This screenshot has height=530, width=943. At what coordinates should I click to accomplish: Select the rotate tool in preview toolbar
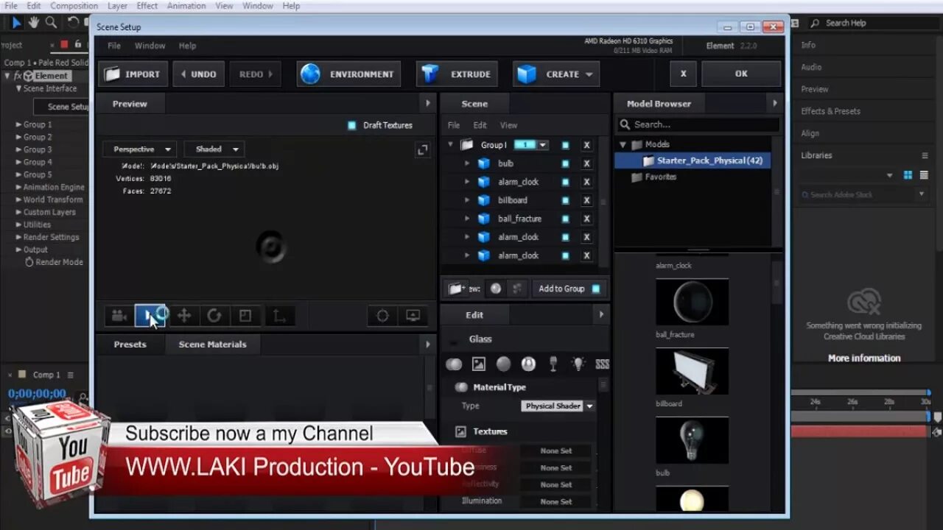214,316
